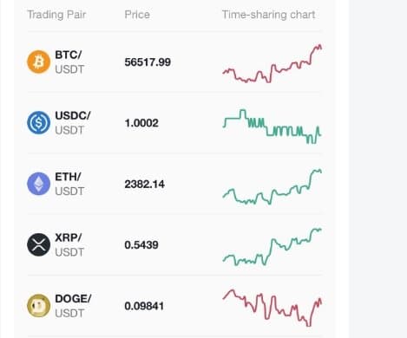Select the USDC price 1.0002
407x338 pixels.
click(141, 123)
